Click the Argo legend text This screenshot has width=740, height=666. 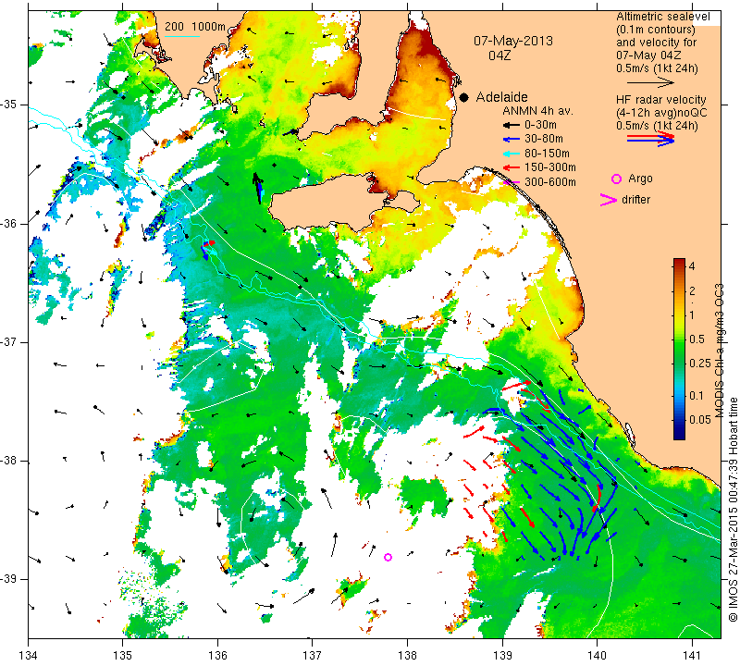[640, 179]
